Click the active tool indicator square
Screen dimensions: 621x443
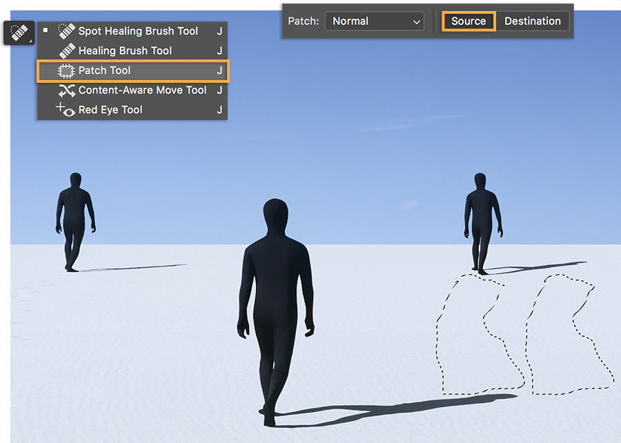pyautogui.click(x=45, y=30)
